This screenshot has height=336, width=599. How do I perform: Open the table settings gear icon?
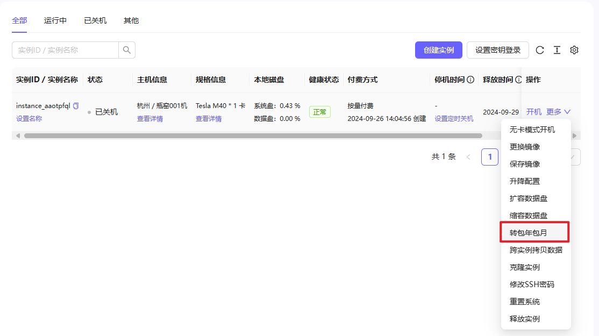coord(574,50)
